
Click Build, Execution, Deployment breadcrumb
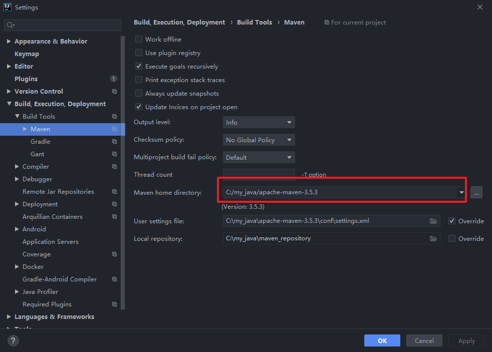[x=179, y=23]
